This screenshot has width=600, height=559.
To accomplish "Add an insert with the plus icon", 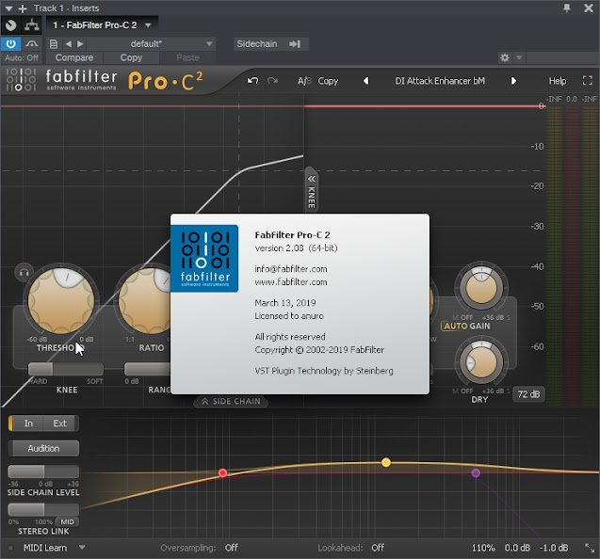I will click(23, 8).
